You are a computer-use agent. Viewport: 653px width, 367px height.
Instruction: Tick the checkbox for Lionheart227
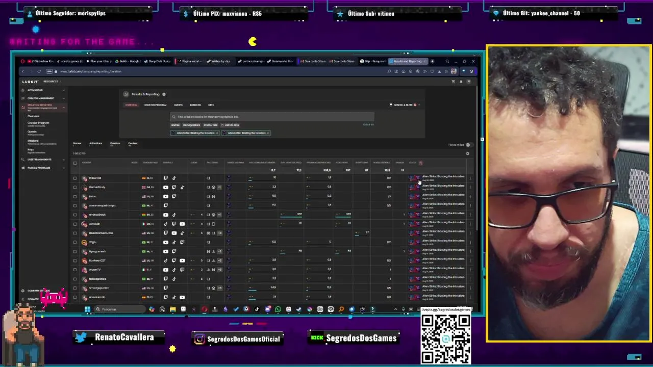tap(75, 260)
